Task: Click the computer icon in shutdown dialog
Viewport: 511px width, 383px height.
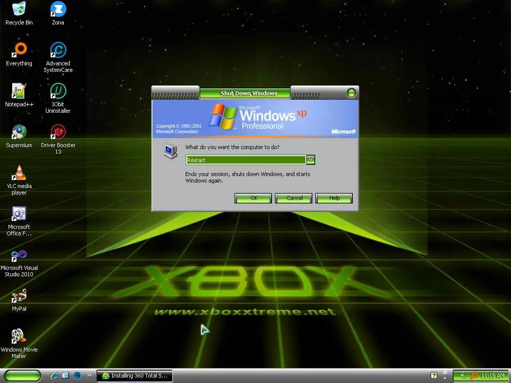Action: (x=171, y=151)
